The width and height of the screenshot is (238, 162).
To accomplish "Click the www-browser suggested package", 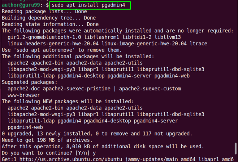I will tap(23, 95).
